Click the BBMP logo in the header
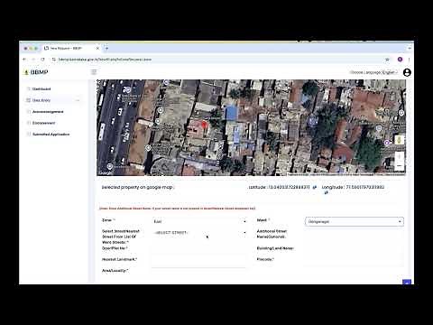 [x=36, y=72]
